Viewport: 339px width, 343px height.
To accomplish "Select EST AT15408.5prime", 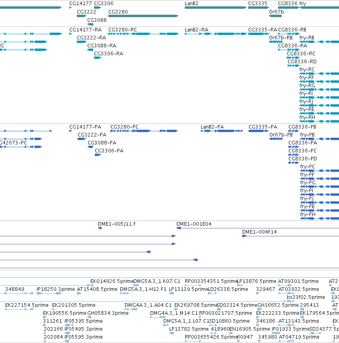I will click(x=78, y=293).
